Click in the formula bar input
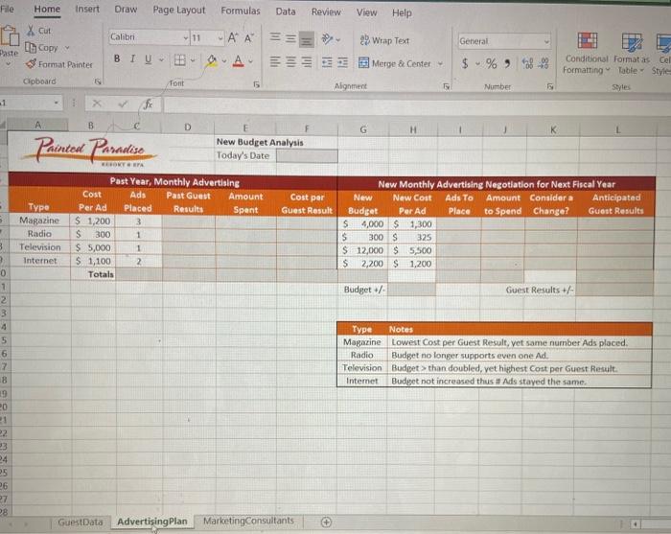 [415, 104]
